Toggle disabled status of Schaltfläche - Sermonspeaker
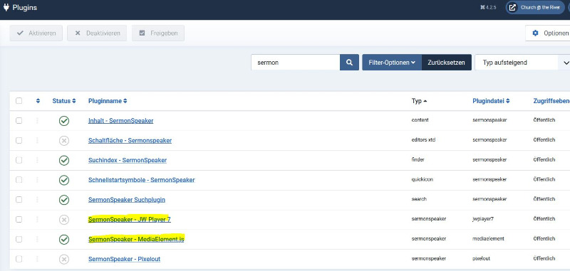This screenshot has height=271, width=570. click(64, 140)
